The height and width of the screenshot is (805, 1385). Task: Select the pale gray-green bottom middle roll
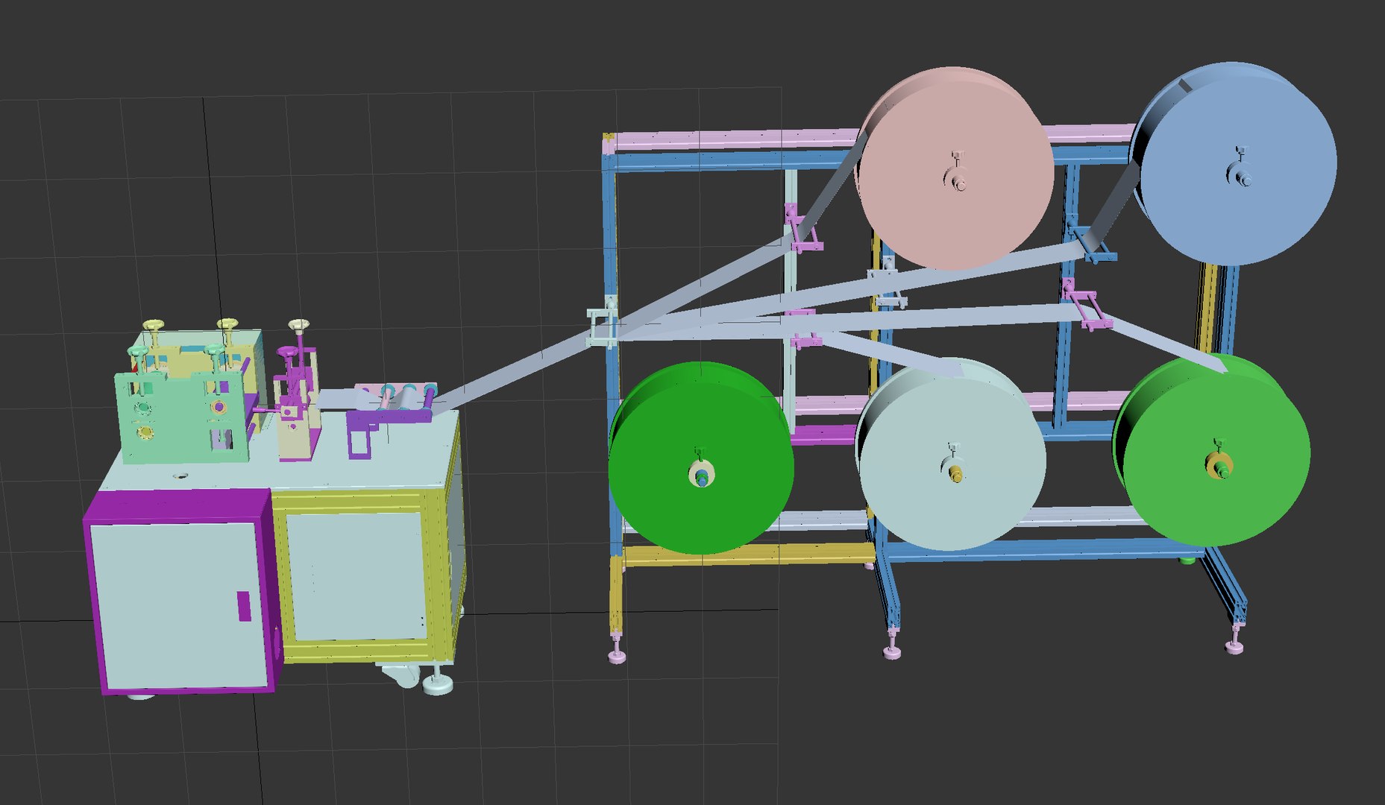point(951,455)
